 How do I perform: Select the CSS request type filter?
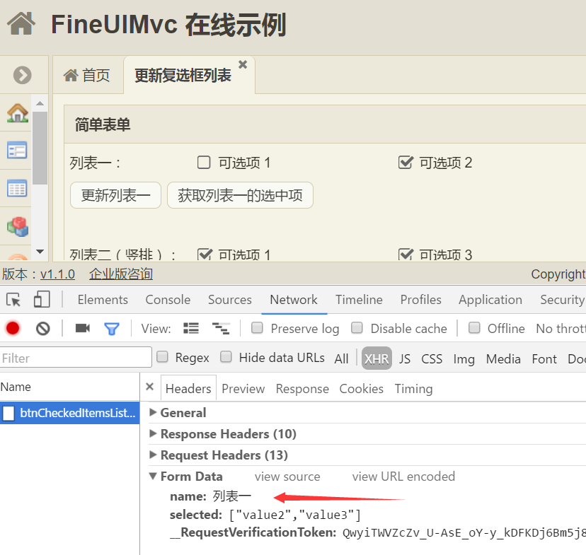pyautogui.click(x=432, y=358)
